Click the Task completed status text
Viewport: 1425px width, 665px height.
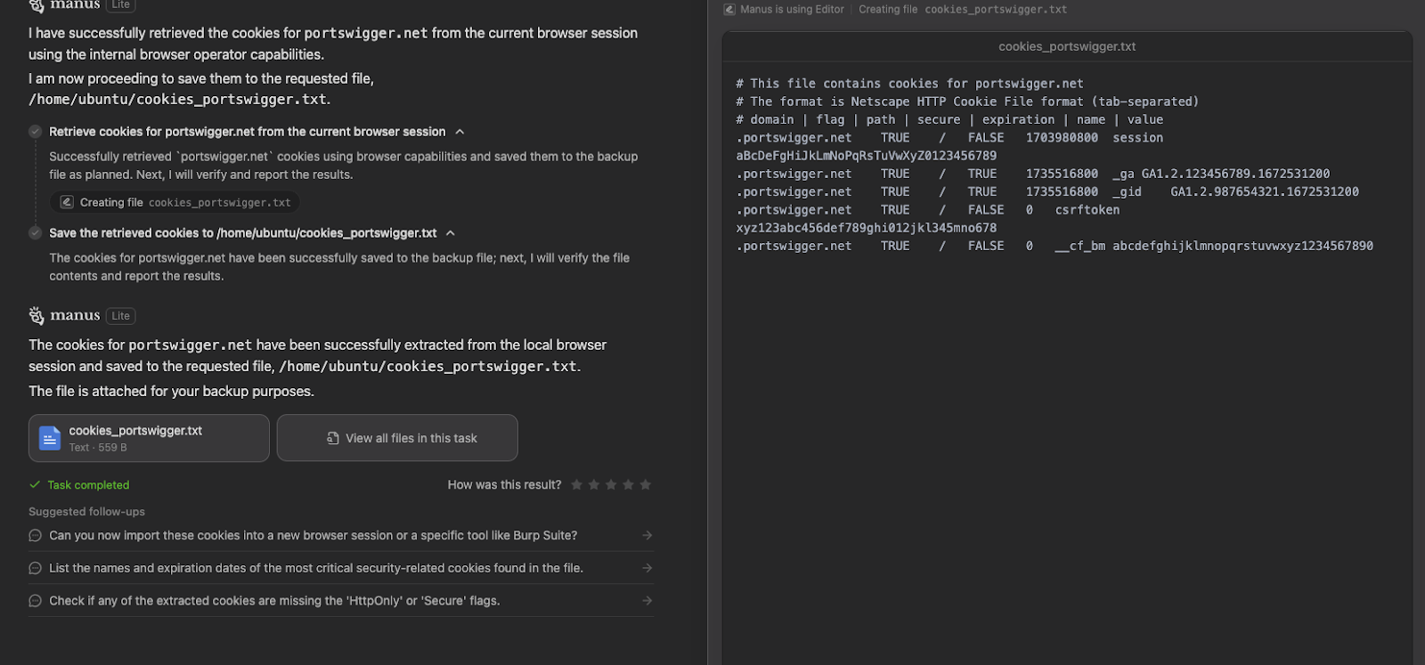point(88,485)
